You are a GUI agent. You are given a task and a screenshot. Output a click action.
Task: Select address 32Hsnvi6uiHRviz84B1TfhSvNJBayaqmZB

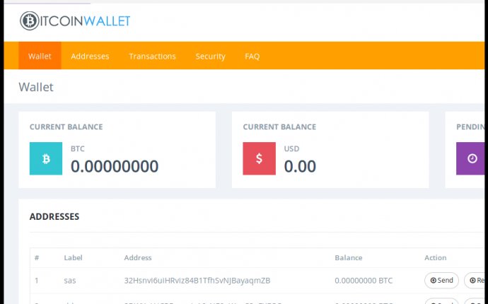(197, 281)
